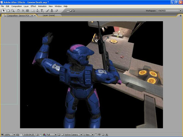Screen dimensions: 183x137
Task: Choose the Local Axis mode icon
Action: [68, 11]
